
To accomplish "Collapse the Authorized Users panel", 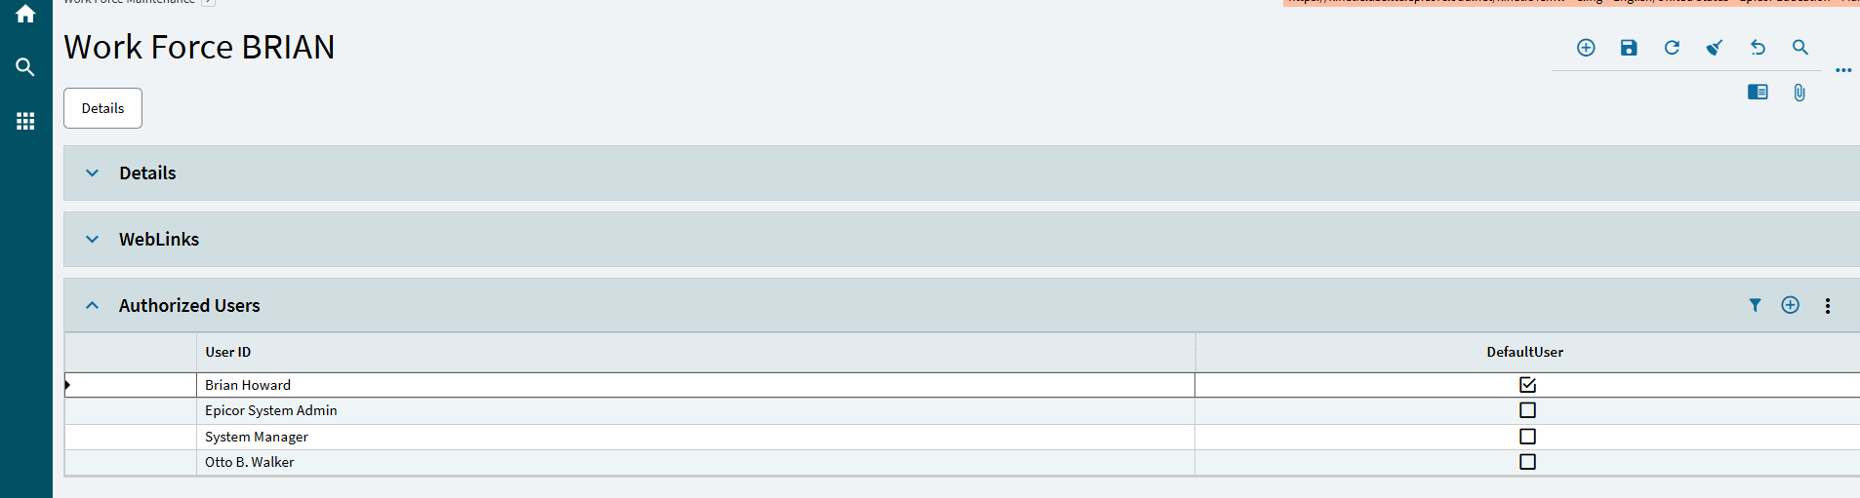I will coord(92,306).
